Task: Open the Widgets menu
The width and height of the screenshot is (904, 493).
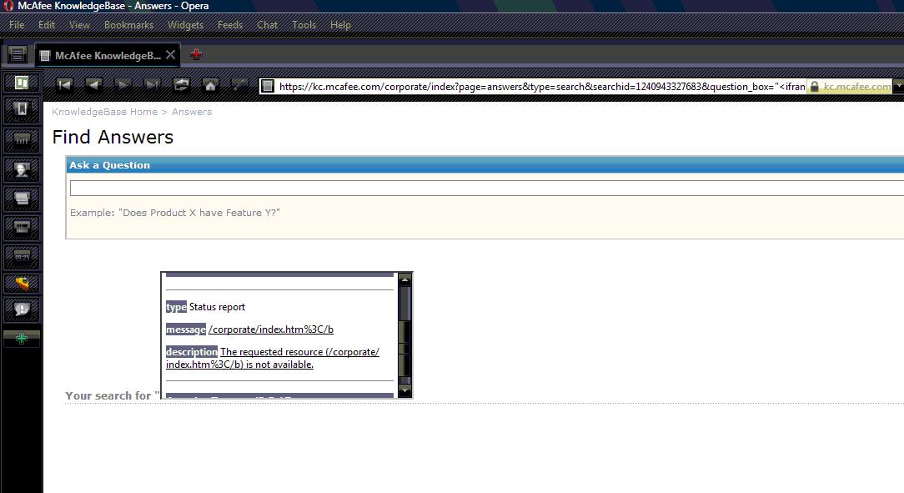Action: point(185,25)
